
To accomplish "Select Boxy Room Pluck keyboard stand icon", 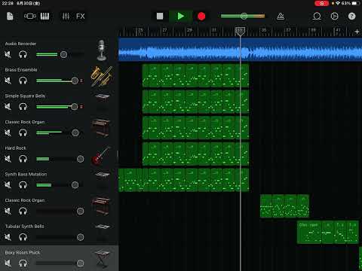I will (103, 259).
